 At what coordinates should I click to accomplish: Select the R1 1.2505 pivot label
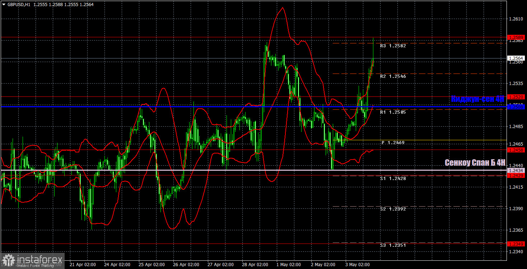coord(393,112)
